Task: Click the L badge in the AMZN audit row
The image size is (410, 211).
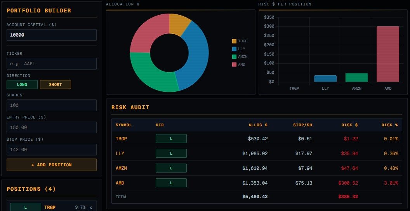Action: coord(171,168)
